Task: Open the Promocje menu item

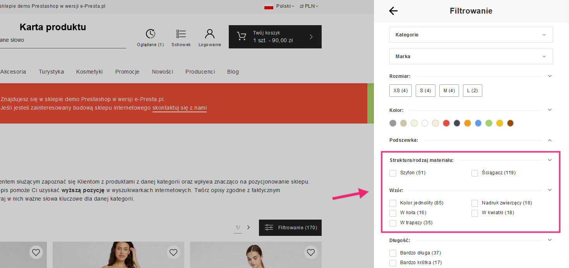Action: tap(127, 72)
